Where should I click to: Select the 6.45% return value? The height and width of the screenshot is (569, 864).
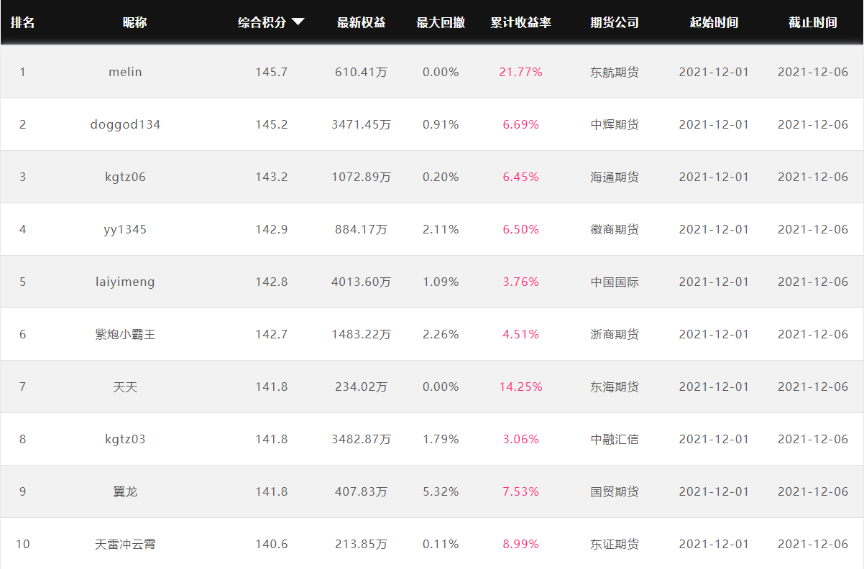click(x=521, y=177)
